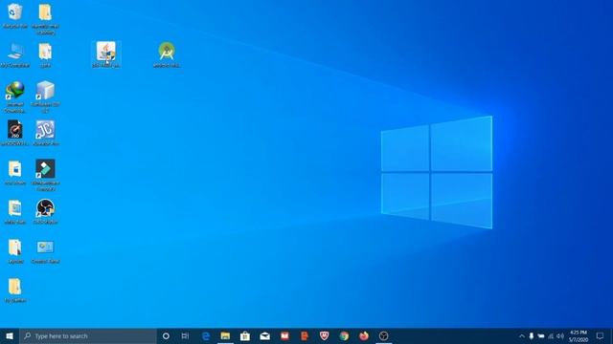Select the Recycle Bin desktop icon

15,15
